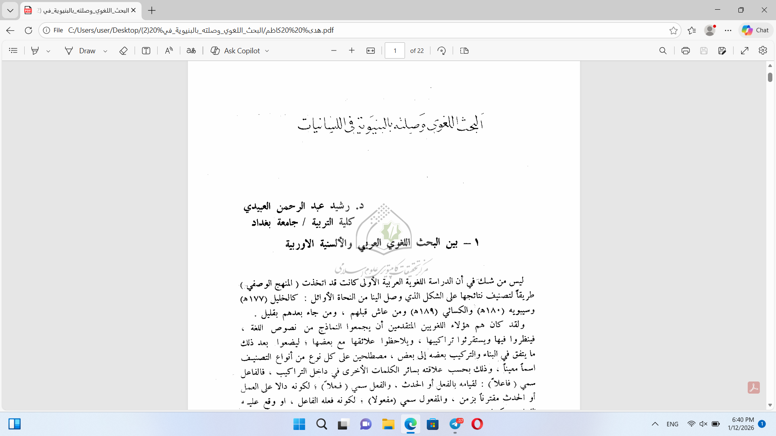Open File Explorer from taskbar

coord(388,424)
